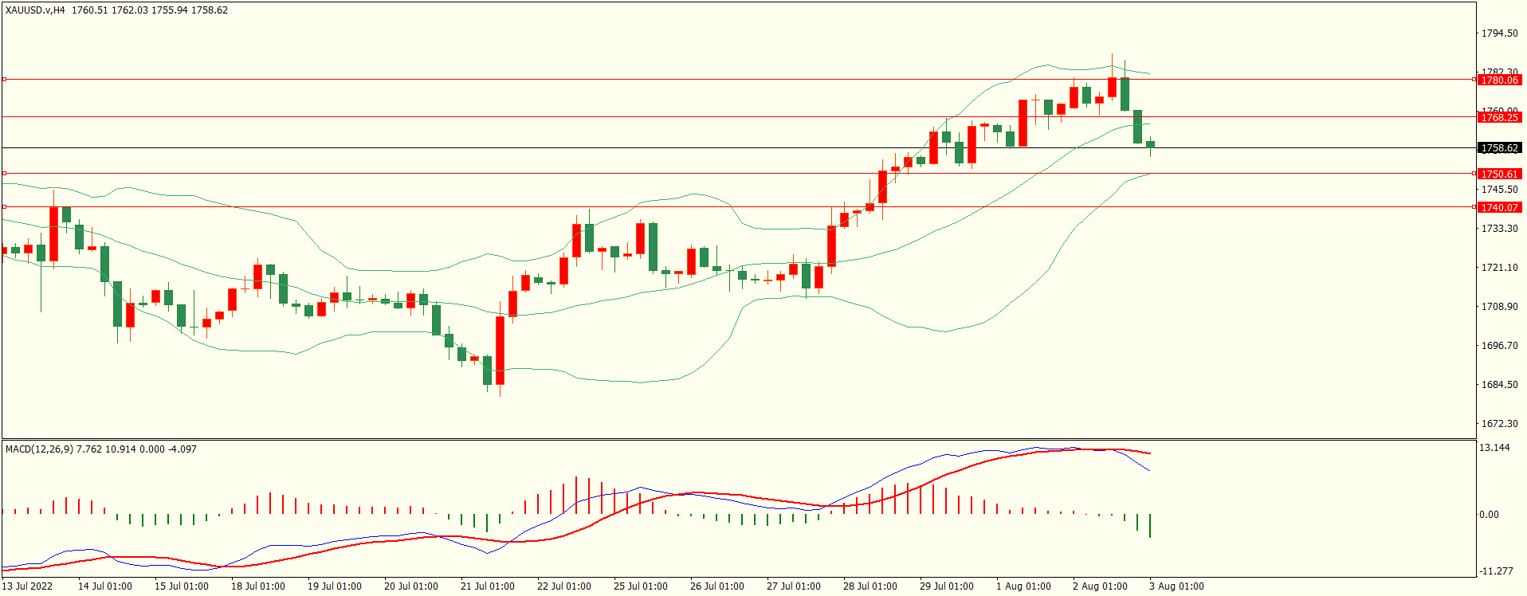
Task: Click the 1684.50 price axis value
Action: (1499, 385)
